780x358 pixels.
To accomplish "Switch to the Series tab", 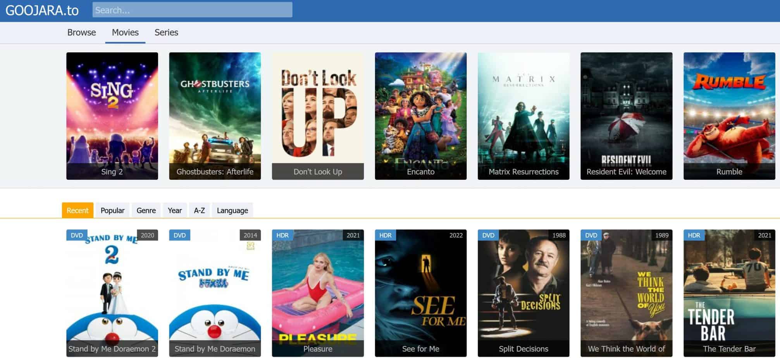I will point(166,33).
